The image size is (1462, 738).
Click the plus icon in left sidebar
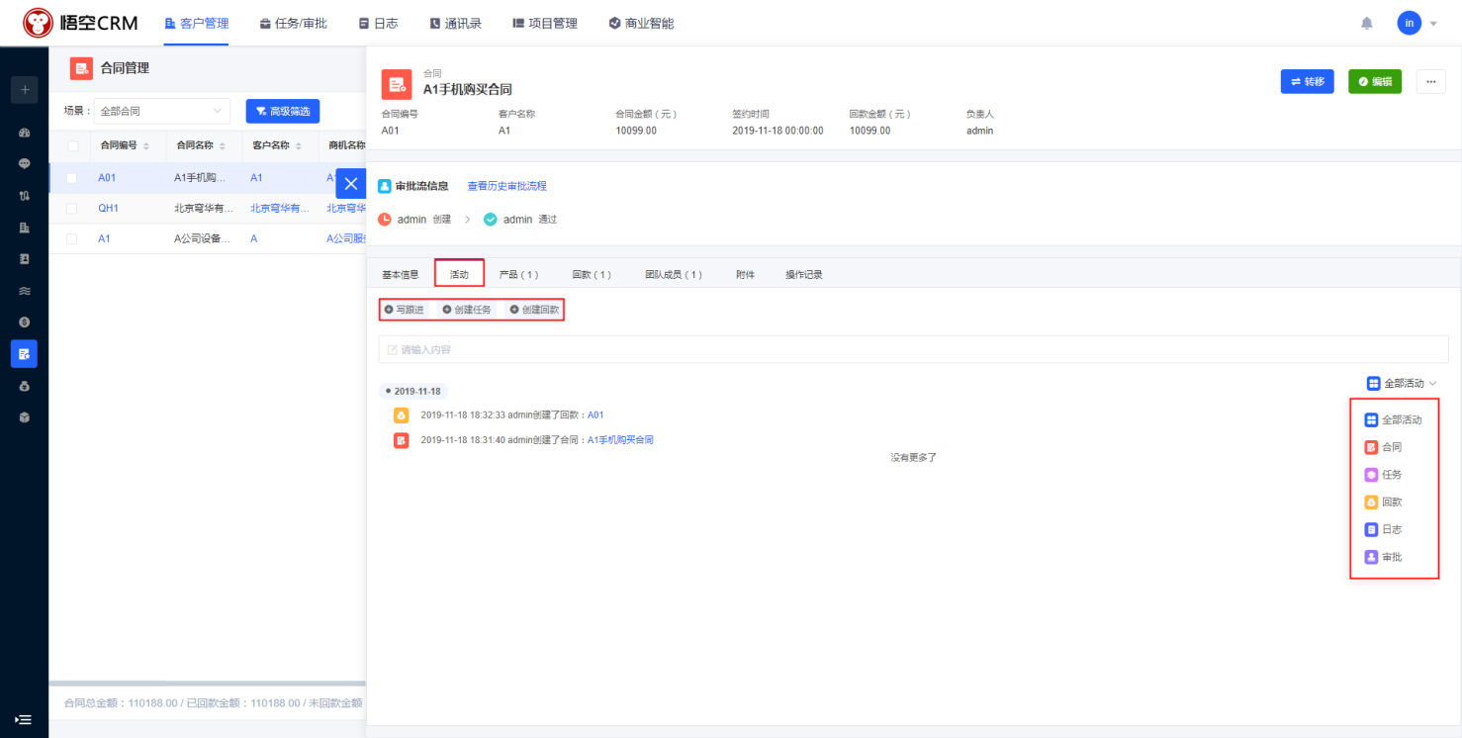(x=25, y=90)
